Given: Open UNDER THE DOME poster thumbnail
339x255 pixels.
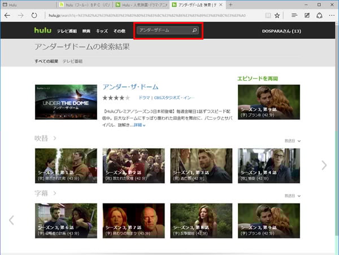Looking at the screenshot, I should (66, 102).
